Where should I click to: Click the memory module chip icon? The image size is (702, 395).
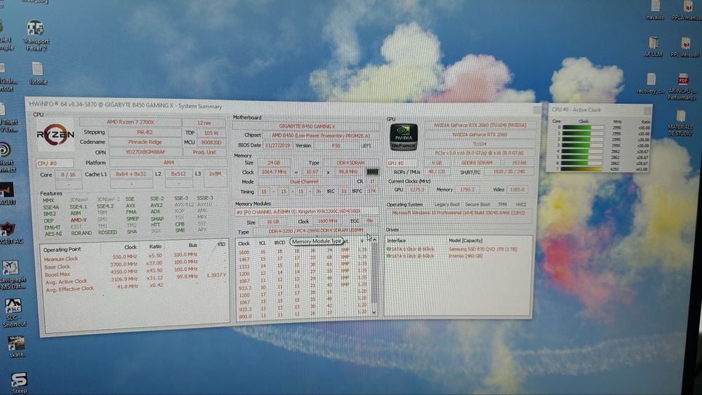[373, 172]
